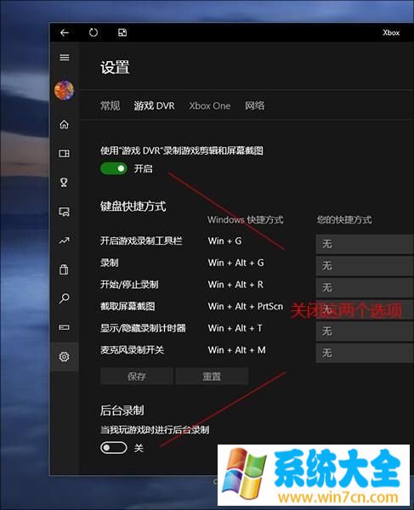Open Store bag icon in sidebar
The image size is (414, 510).
point(64,269)
